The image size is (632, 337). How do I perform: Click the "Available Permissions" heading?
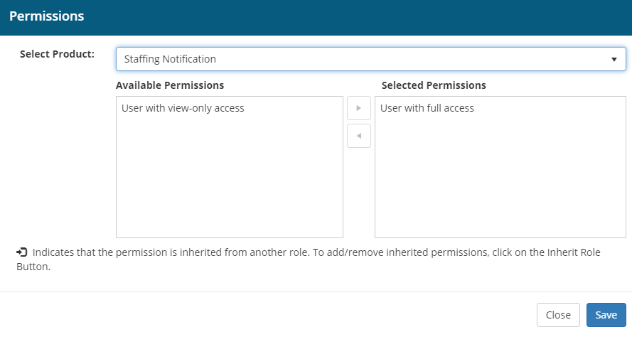pyautogui.click(x=170, y=85)
